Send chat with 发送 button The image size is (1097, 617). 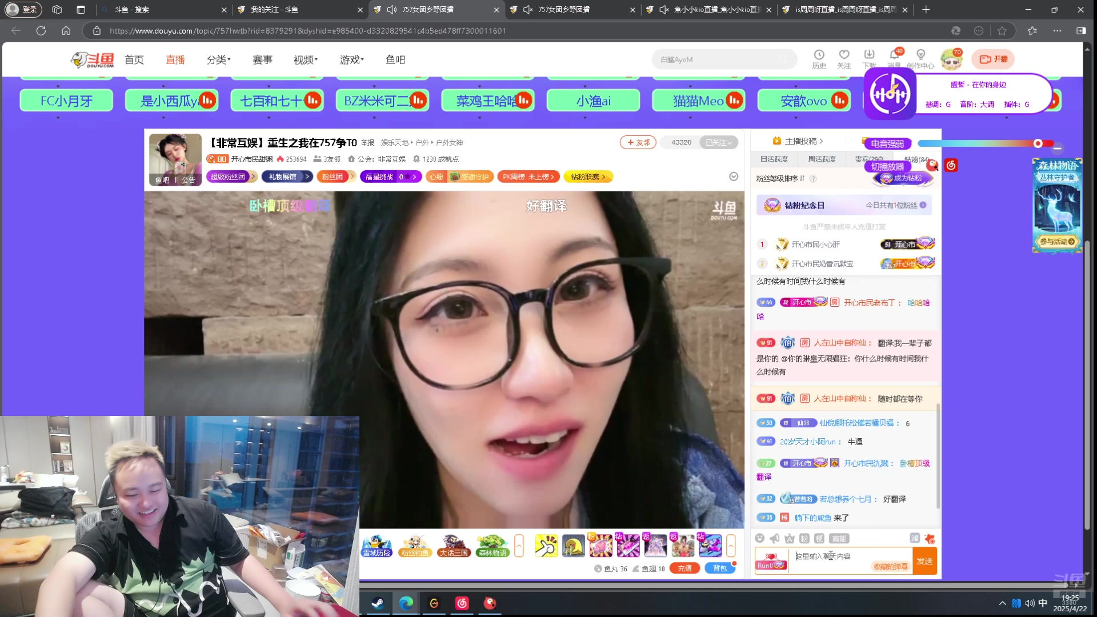[x=924, y=562]
